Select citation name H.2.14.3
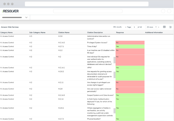Screen dimensions: 174x121 61,95
